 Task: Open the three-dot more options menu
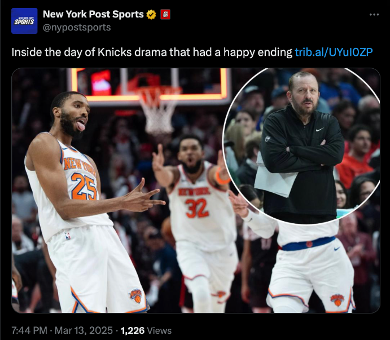coord(374,15)
